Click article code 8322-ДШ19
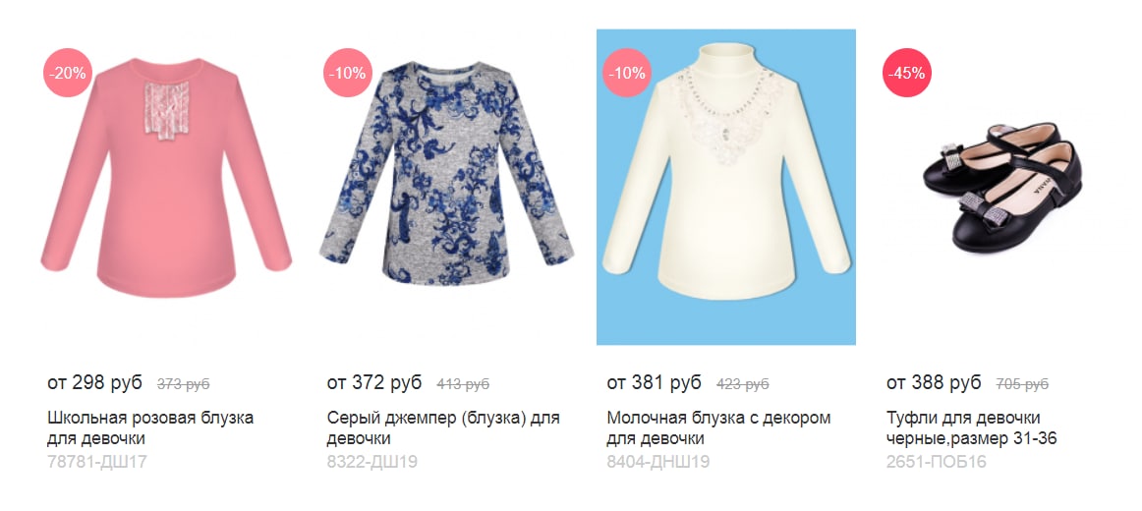The height and width of the screenshot is (511, 1142). click(372, 462)
